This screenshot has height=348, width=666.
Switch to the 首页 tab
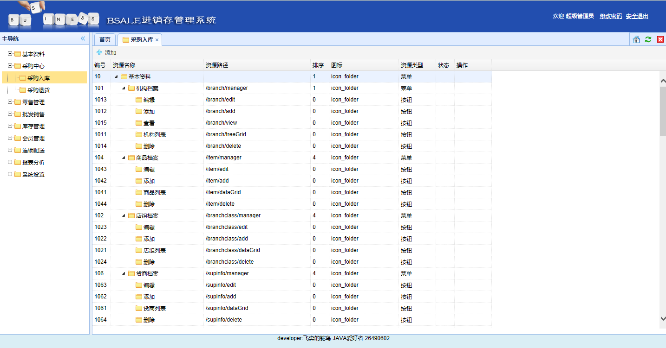pos(105,40)
